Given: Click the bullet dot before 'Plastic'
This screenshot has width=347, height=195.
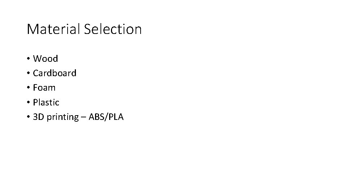Looking at the screenshot, I should tap(28, 102).
